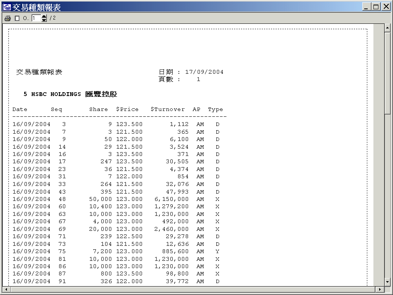Click turnover value 30,505

click(177, 162)
